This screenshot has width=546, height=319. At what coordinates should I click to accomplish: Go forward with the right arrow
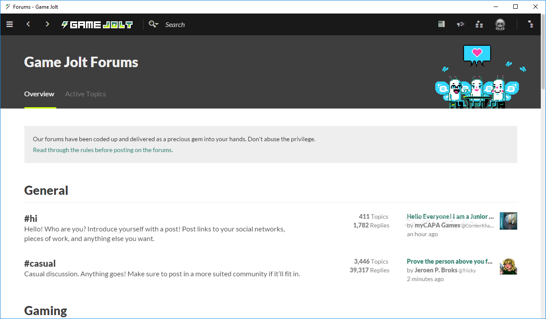pyautogui.click(x=48, y=24)
